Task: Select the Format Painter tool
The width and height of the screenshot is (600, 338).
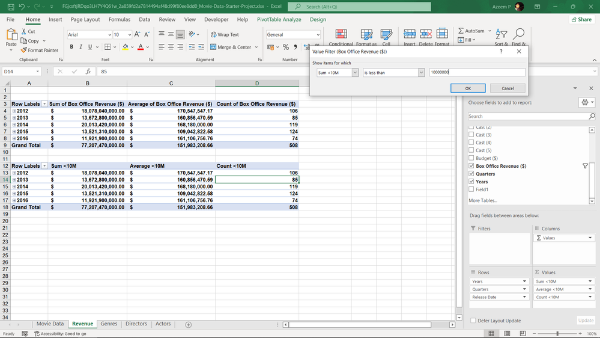Action: tap(40, 50)
